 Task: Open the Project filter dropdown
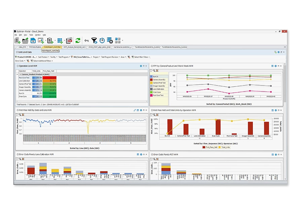tap(97, 57)
